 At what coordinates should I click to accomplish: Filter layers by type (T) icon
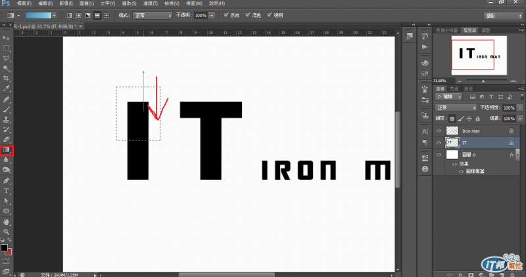491,96
